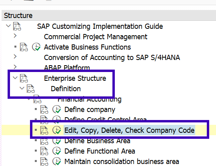Expand ABAP Platform node
The image size is (216, 166).
(x=15, y=67)
